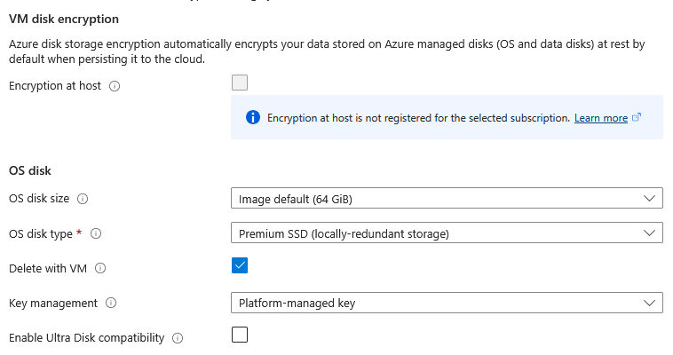Click Enable Ultra Disk compatibility label
This screenshot has height=355, width=673.
[87, 338]
